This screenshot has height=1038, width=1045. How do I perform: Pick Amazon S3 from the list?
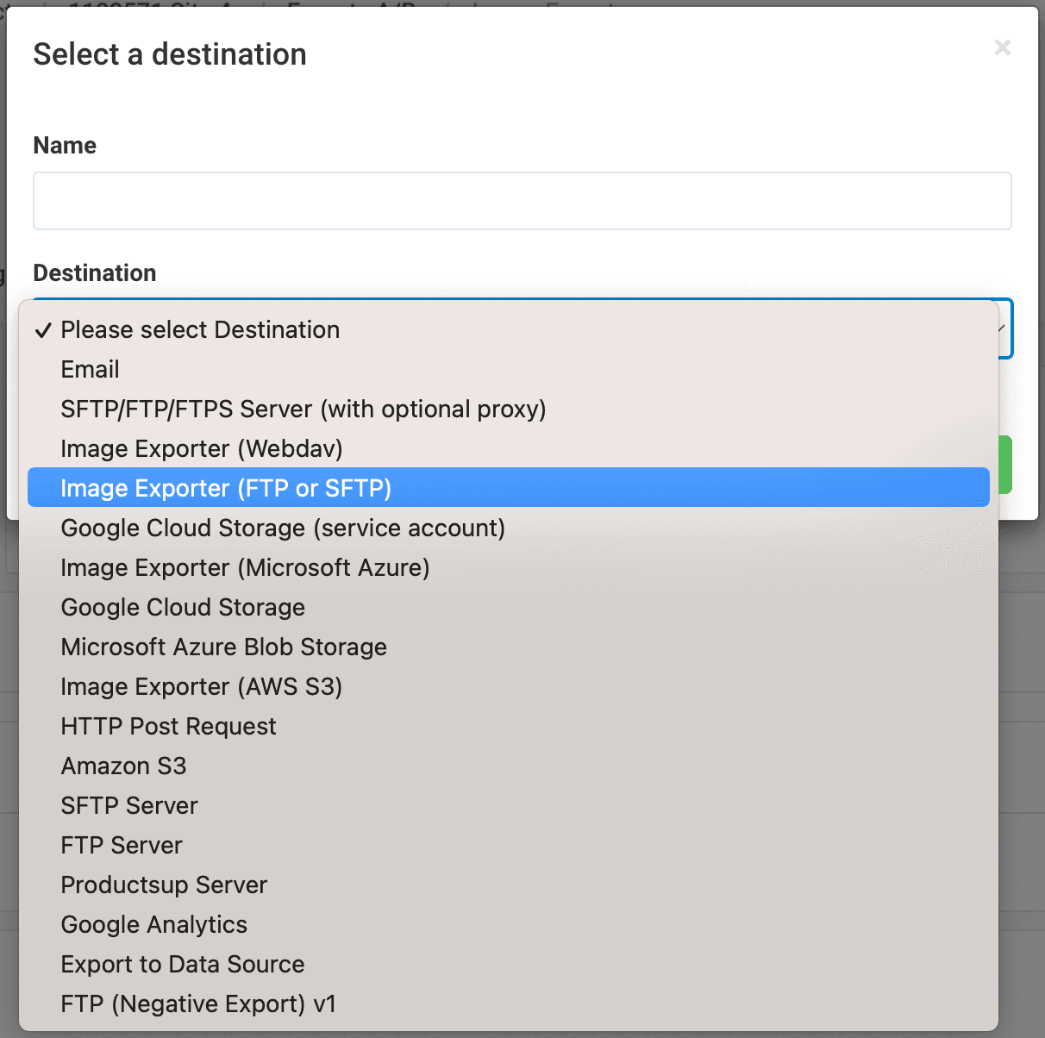123,766
